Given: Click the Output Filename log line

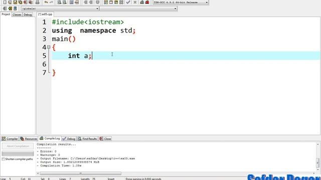Looking at the screenshot, I should point(86,158).
